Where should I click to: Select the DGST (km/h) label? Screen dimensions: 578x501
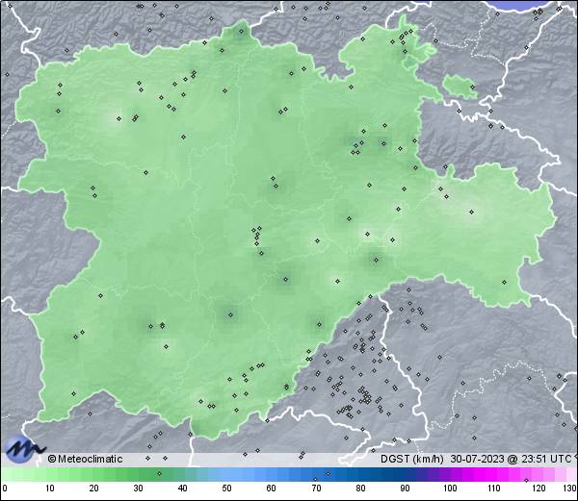pos(412,459)
